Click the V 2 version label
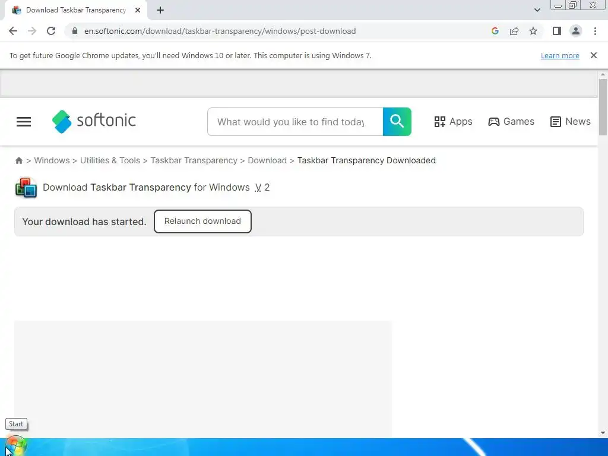 click(x=262, y=188)
